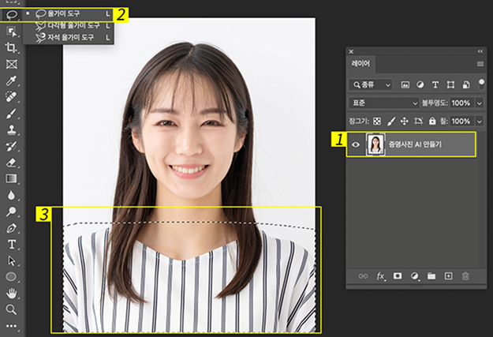Toggle the lock all padlock icon
The height and width of the screenshot is (337, 493).
[431, 122]
